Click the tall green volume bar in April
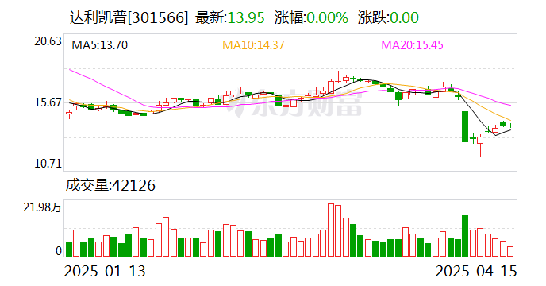 [465, 236]
